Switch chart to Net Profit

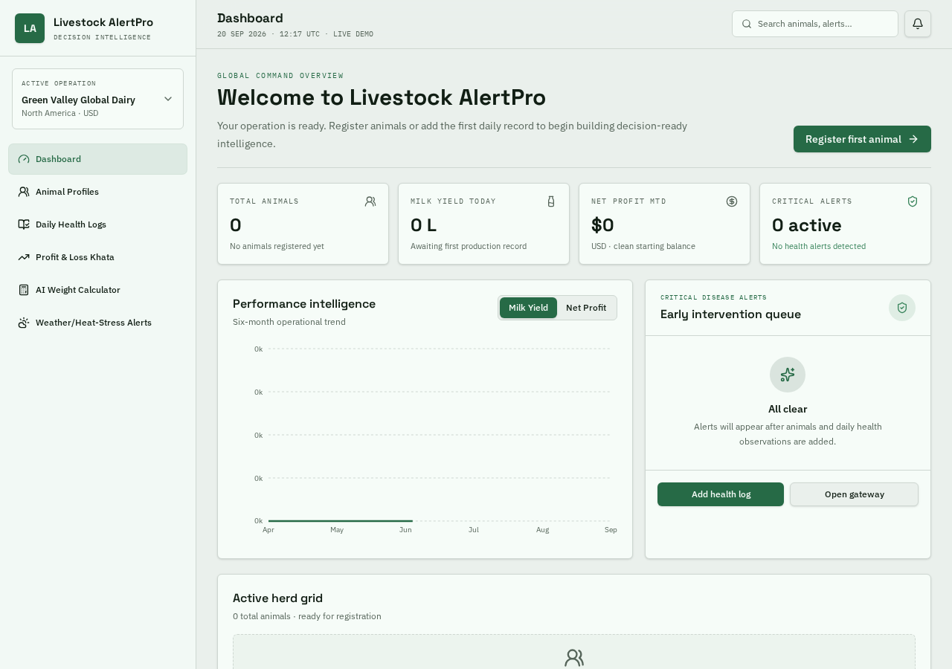(x=586, y=308)
